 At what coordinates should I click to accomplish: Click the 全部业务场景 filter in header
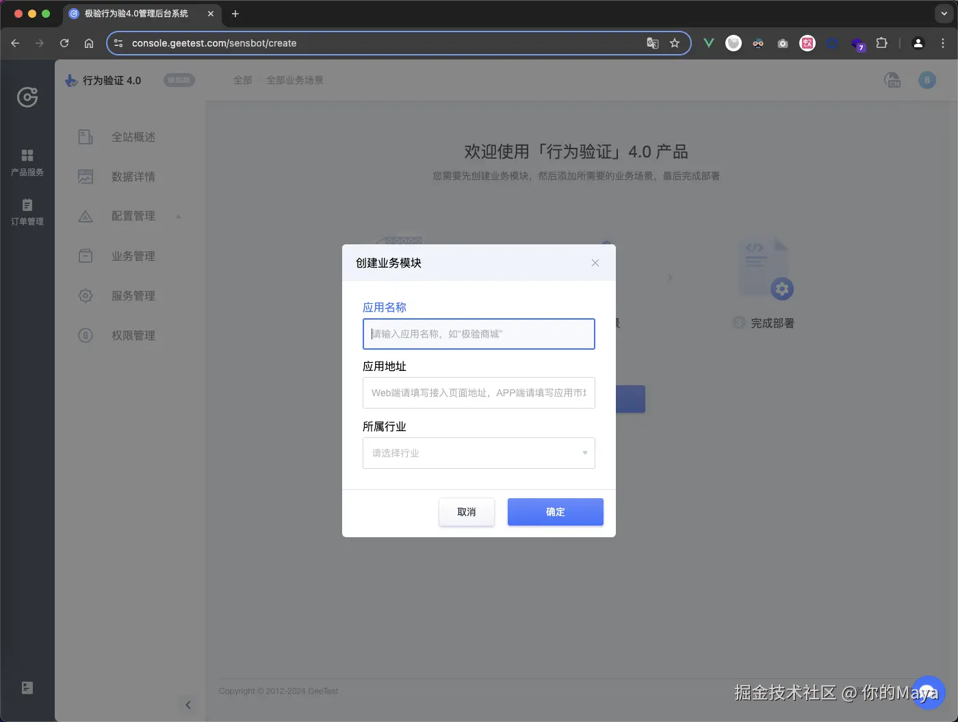pos(295,80)
